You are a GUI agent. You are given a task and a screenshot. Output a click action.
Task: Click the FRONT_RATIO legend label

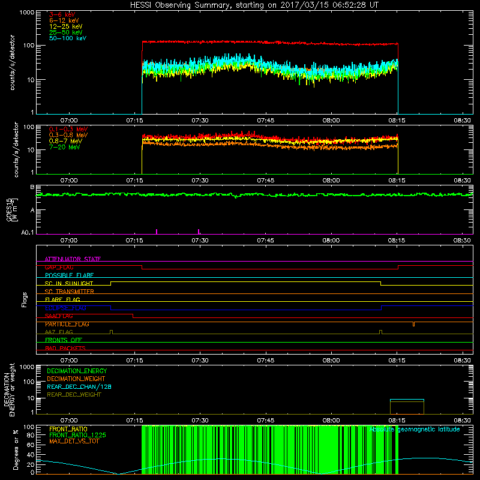pos(68,429)
